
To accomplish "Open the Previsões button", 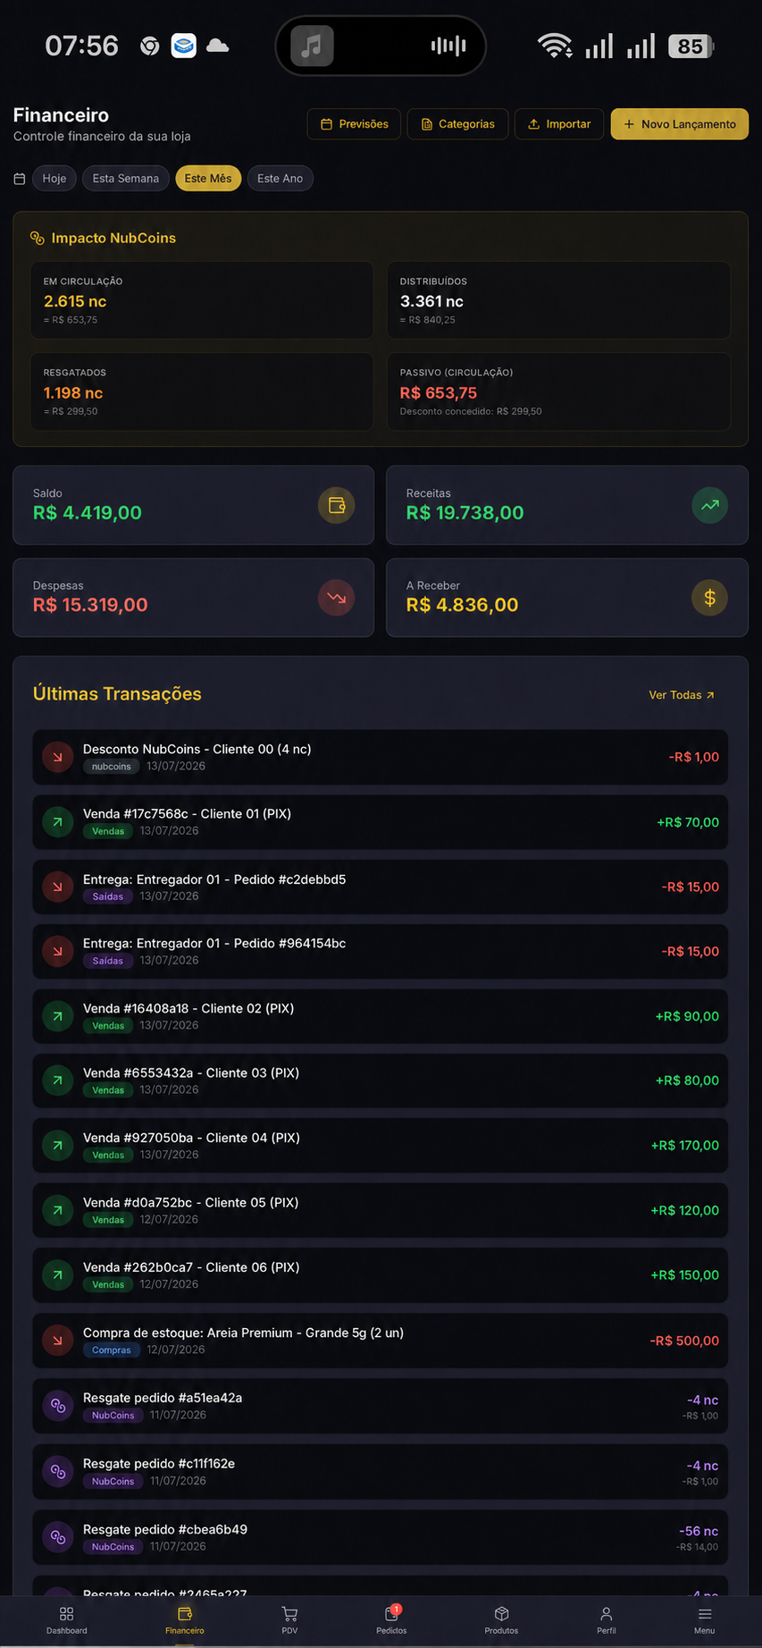I will point(355,124).
